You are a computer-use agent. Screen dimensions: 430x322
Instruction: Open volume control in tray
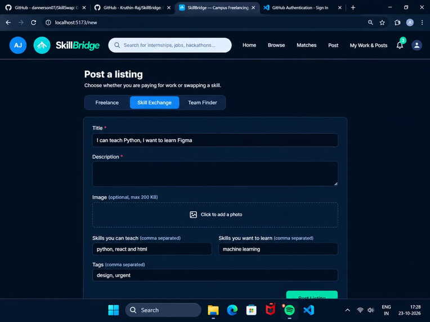click(371, 310)
